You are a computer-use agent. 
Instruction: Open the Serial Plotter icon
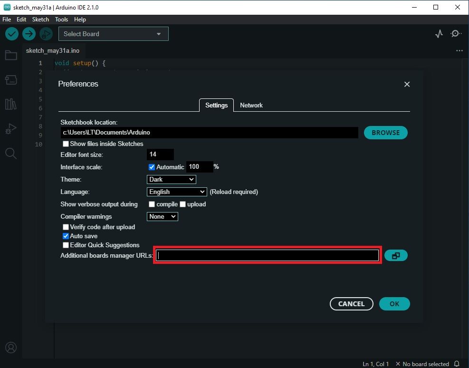(x=439, y=34)
